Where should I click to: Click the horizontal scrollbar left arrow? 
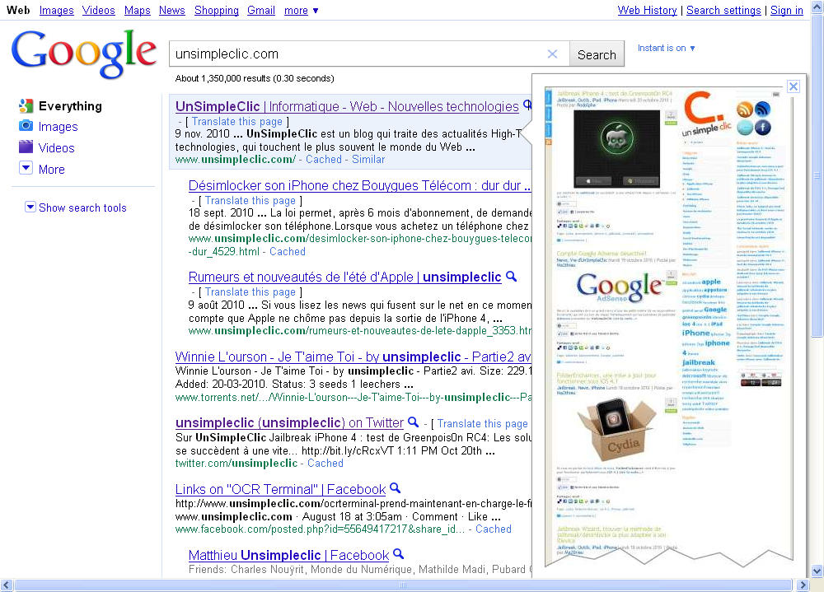coord(7,585)
